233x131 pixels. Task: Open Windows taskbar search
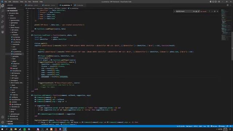(x=7, y=129)
